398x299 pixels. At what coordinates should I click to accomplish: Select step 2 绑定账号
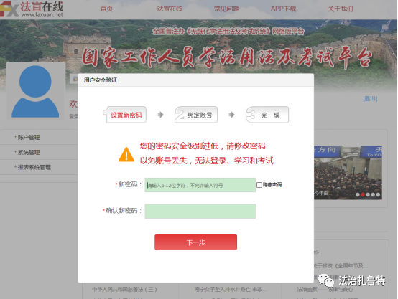tap(196, 115)
